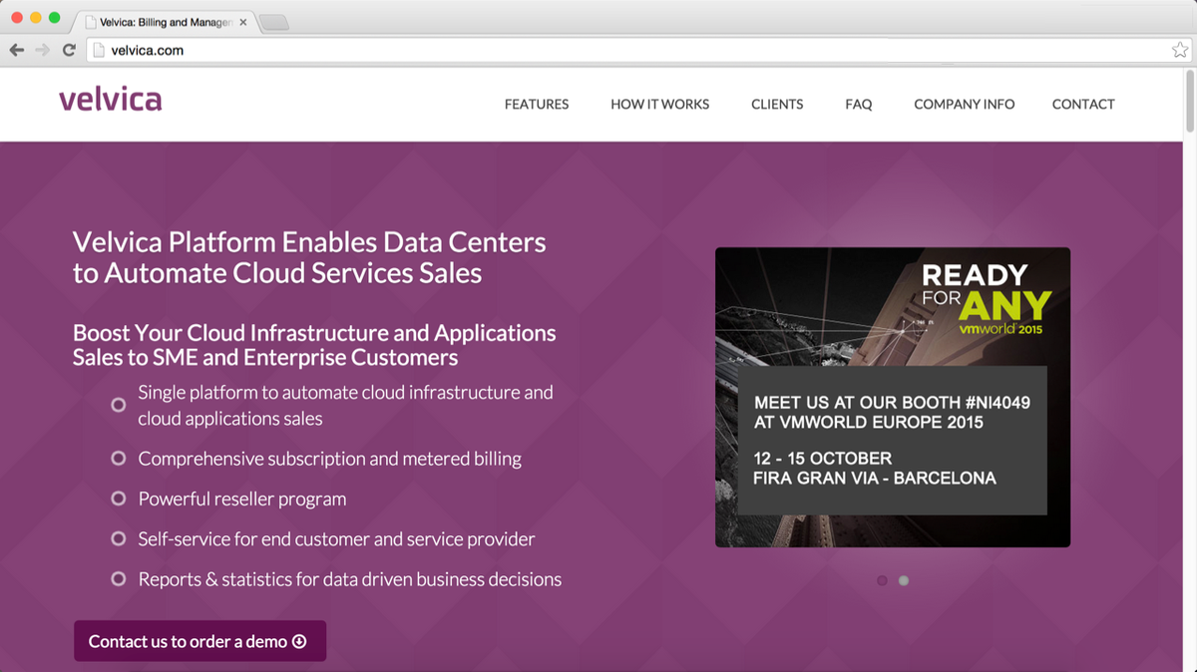Click the page vertical scrollbar thumb

point(1189,100)
